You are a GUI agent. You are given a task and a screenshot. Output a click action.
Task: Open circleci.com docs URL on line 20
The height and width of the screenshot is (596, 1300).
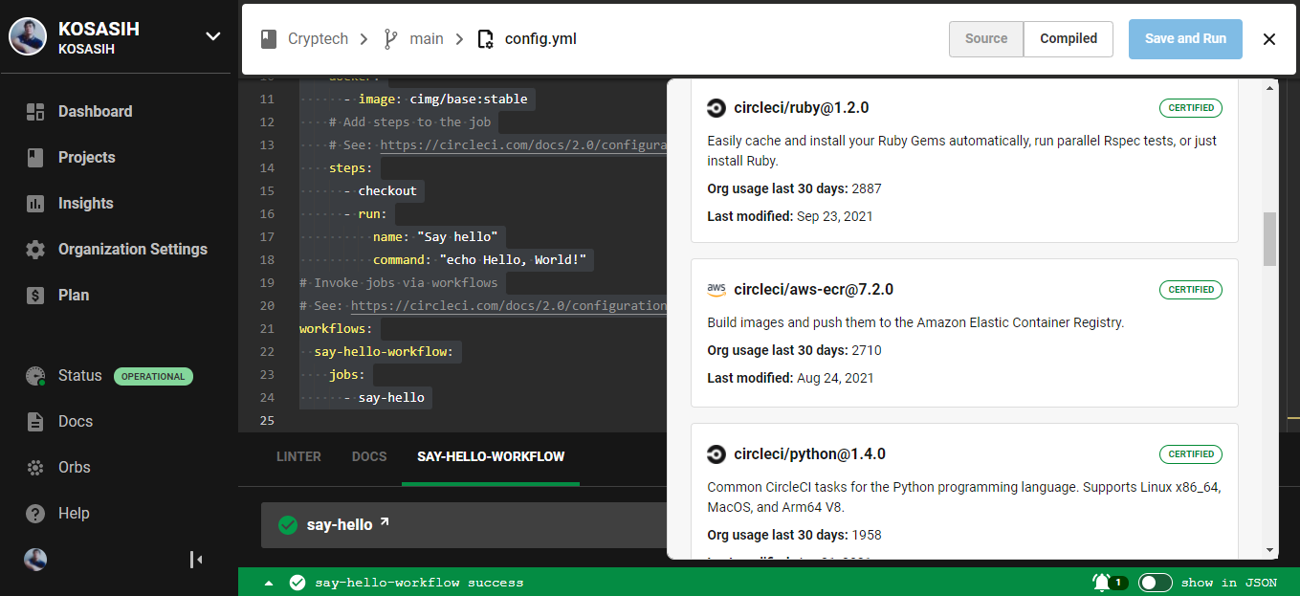point(509,306)
